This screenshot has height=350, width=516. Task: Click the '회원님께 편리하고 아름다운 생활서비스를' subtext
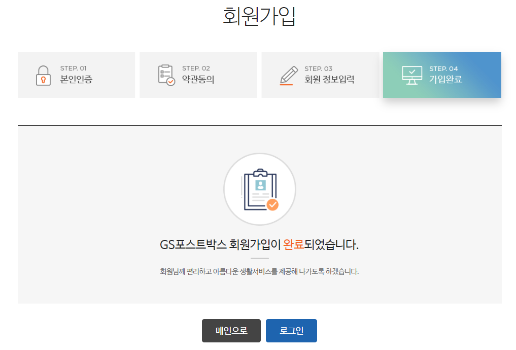(219, 271)
